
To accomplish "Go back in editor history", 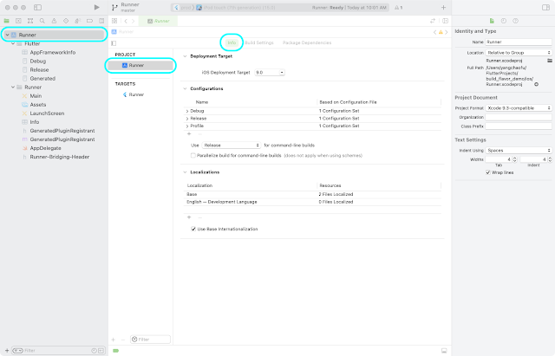I will [126, 21].
